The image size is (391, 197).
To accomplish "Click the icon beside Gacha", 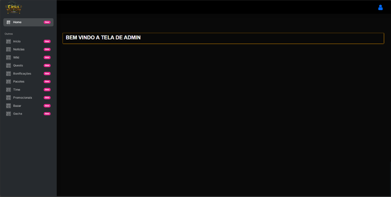I will (x=8, y=114).
